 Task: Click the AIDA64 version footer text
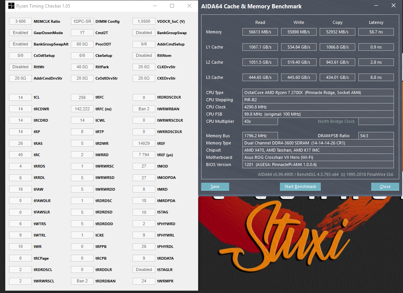(326, 174)
